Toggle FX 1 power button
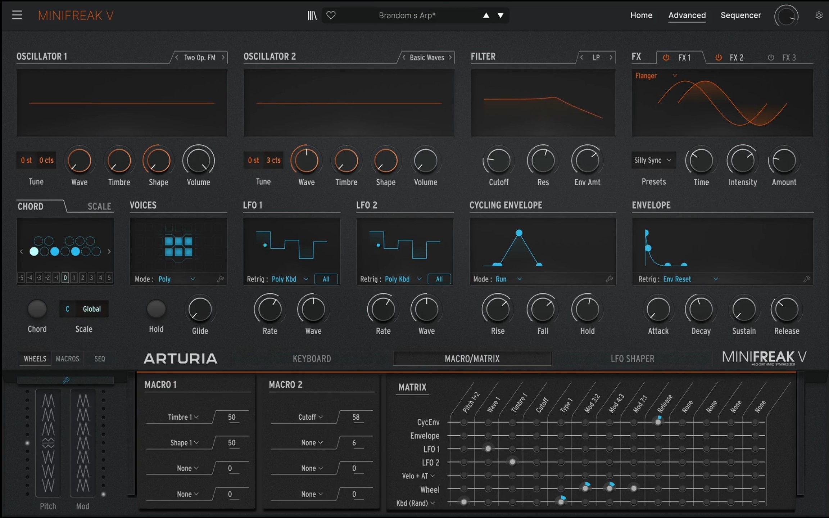 (x=666, y=58)
